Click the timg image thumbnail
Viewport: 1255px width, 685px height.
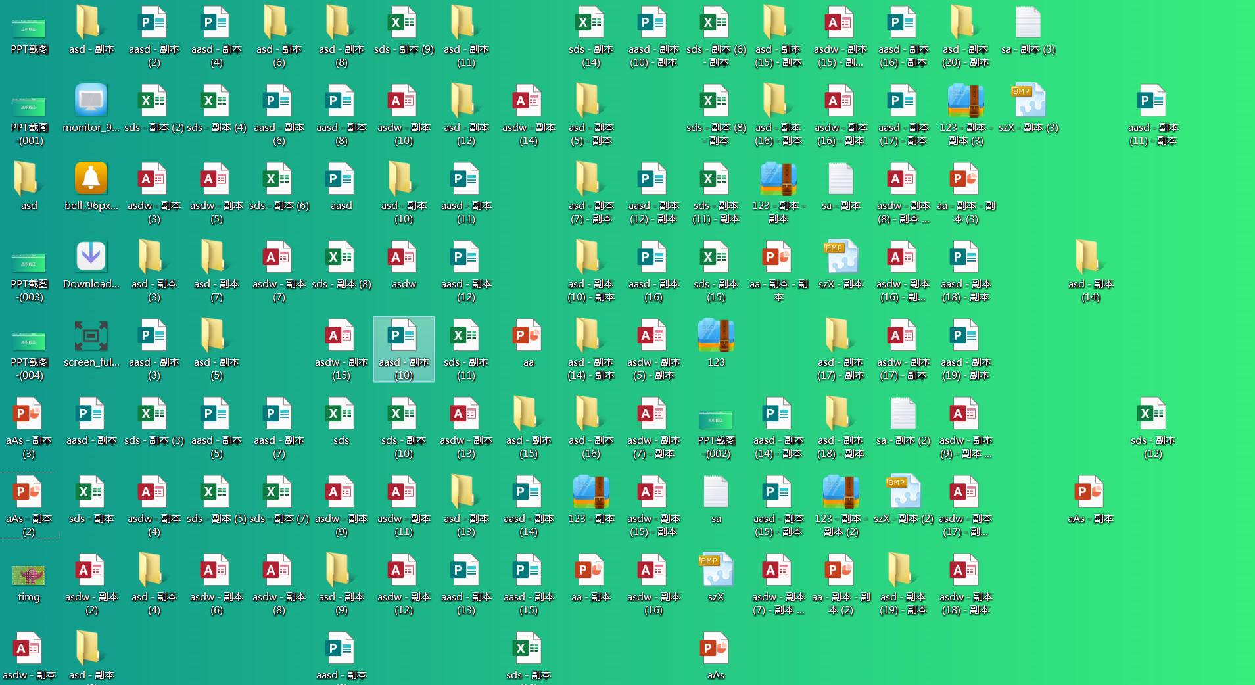(29, 575)
